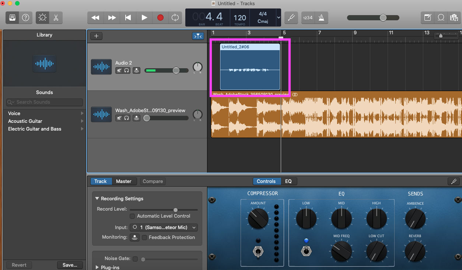Enable Automatic Level Control checkbox
462x270 pixels.
pos(132,216)
